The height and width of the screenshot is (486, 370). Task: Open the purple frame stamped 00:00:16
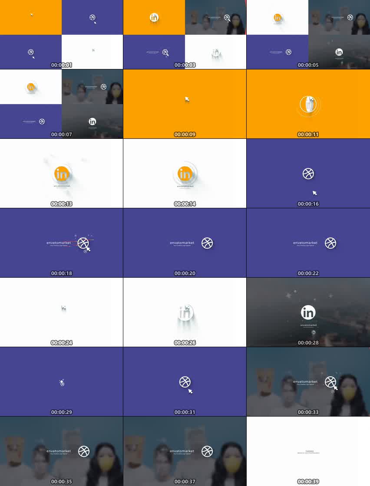click(x=308, y=173)
